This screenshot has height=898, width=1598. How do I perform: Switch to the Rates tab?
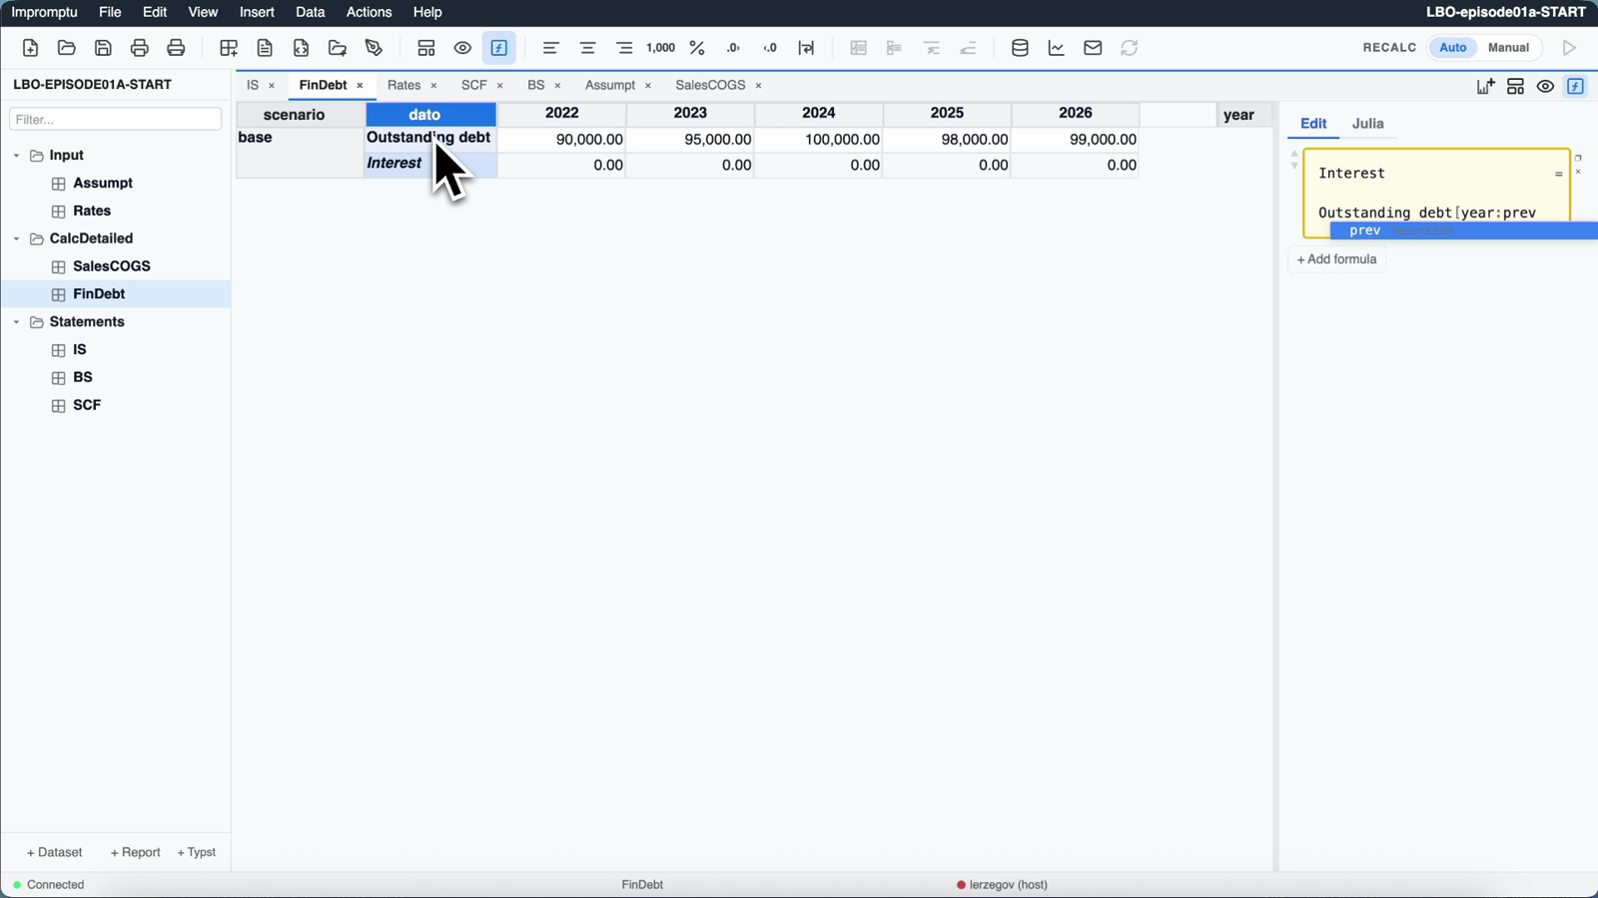tap(403, 86)
